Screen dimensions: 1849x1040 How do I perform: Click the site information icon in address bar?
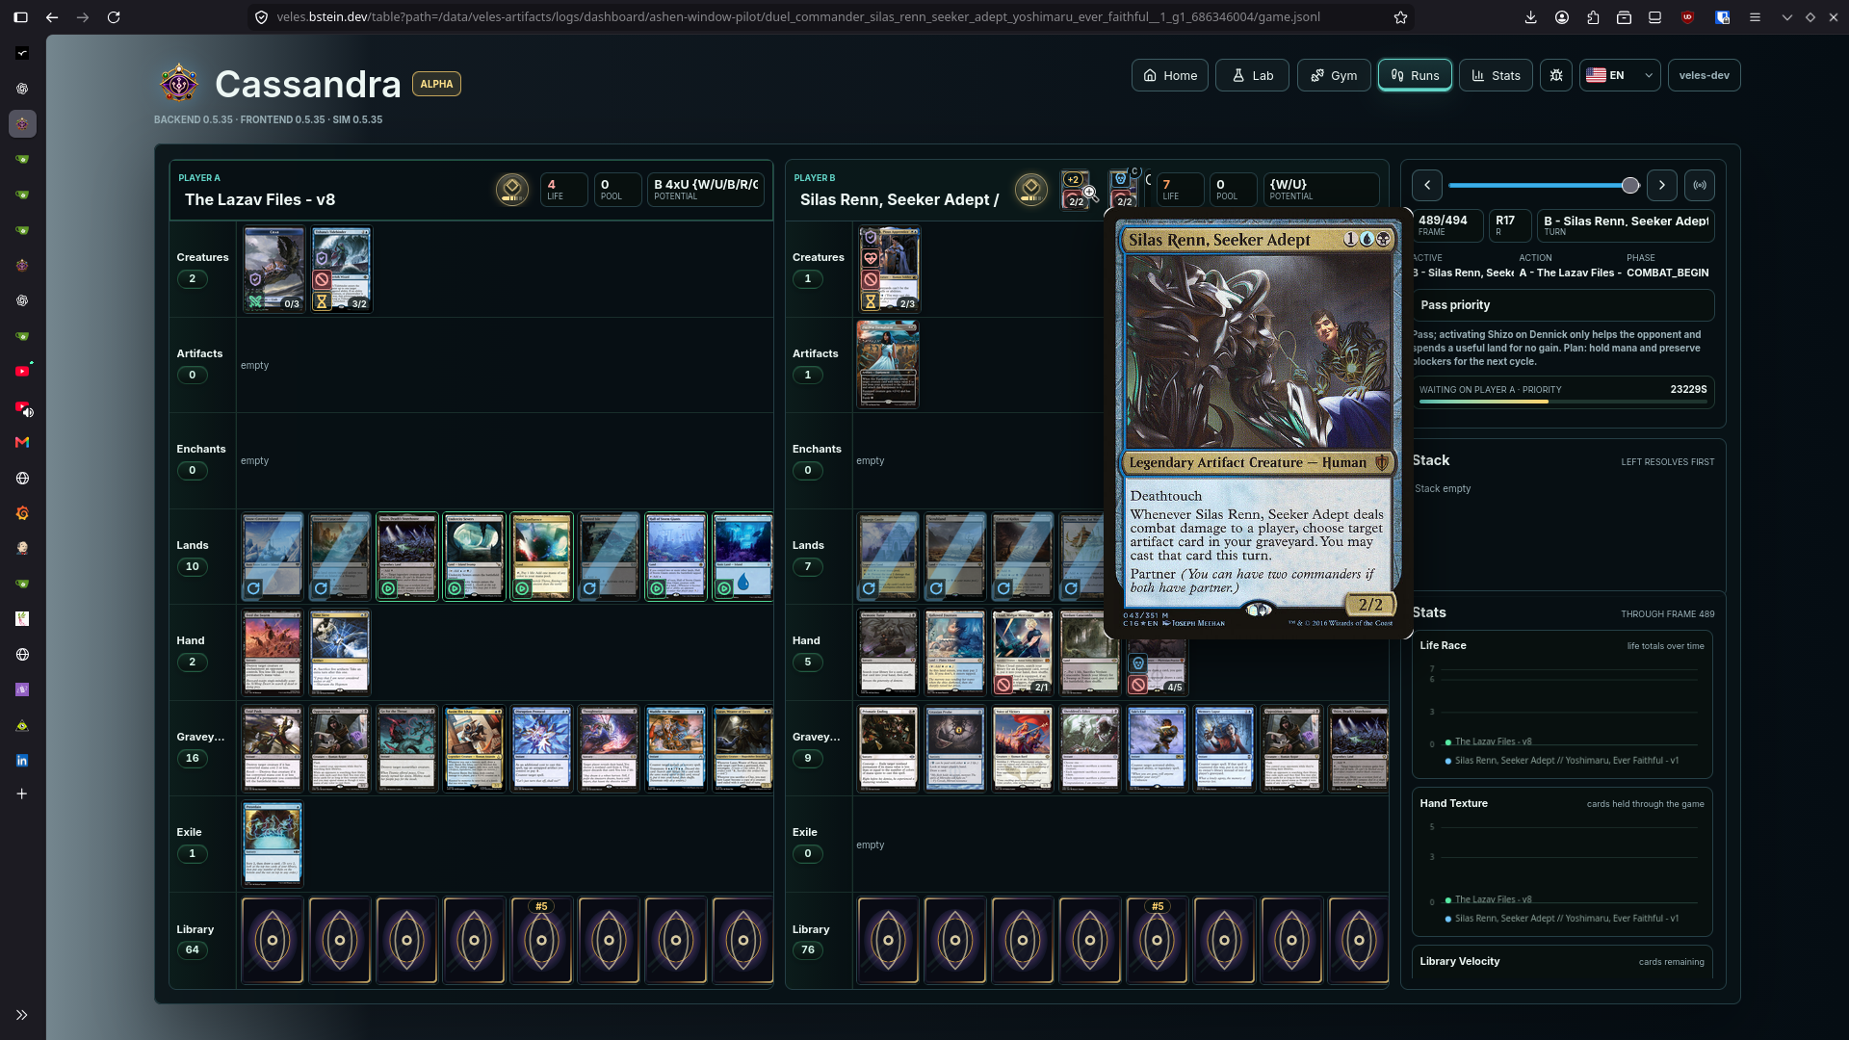(x=261, y=17)
